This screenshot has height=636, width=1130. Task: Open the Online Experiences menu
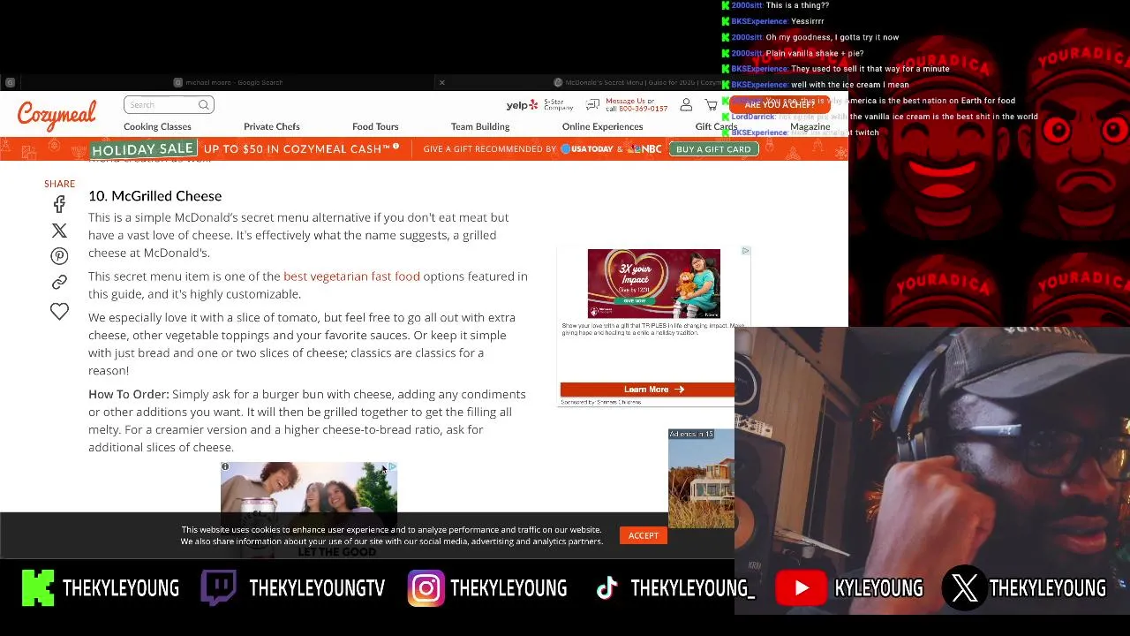pos(602,126)
